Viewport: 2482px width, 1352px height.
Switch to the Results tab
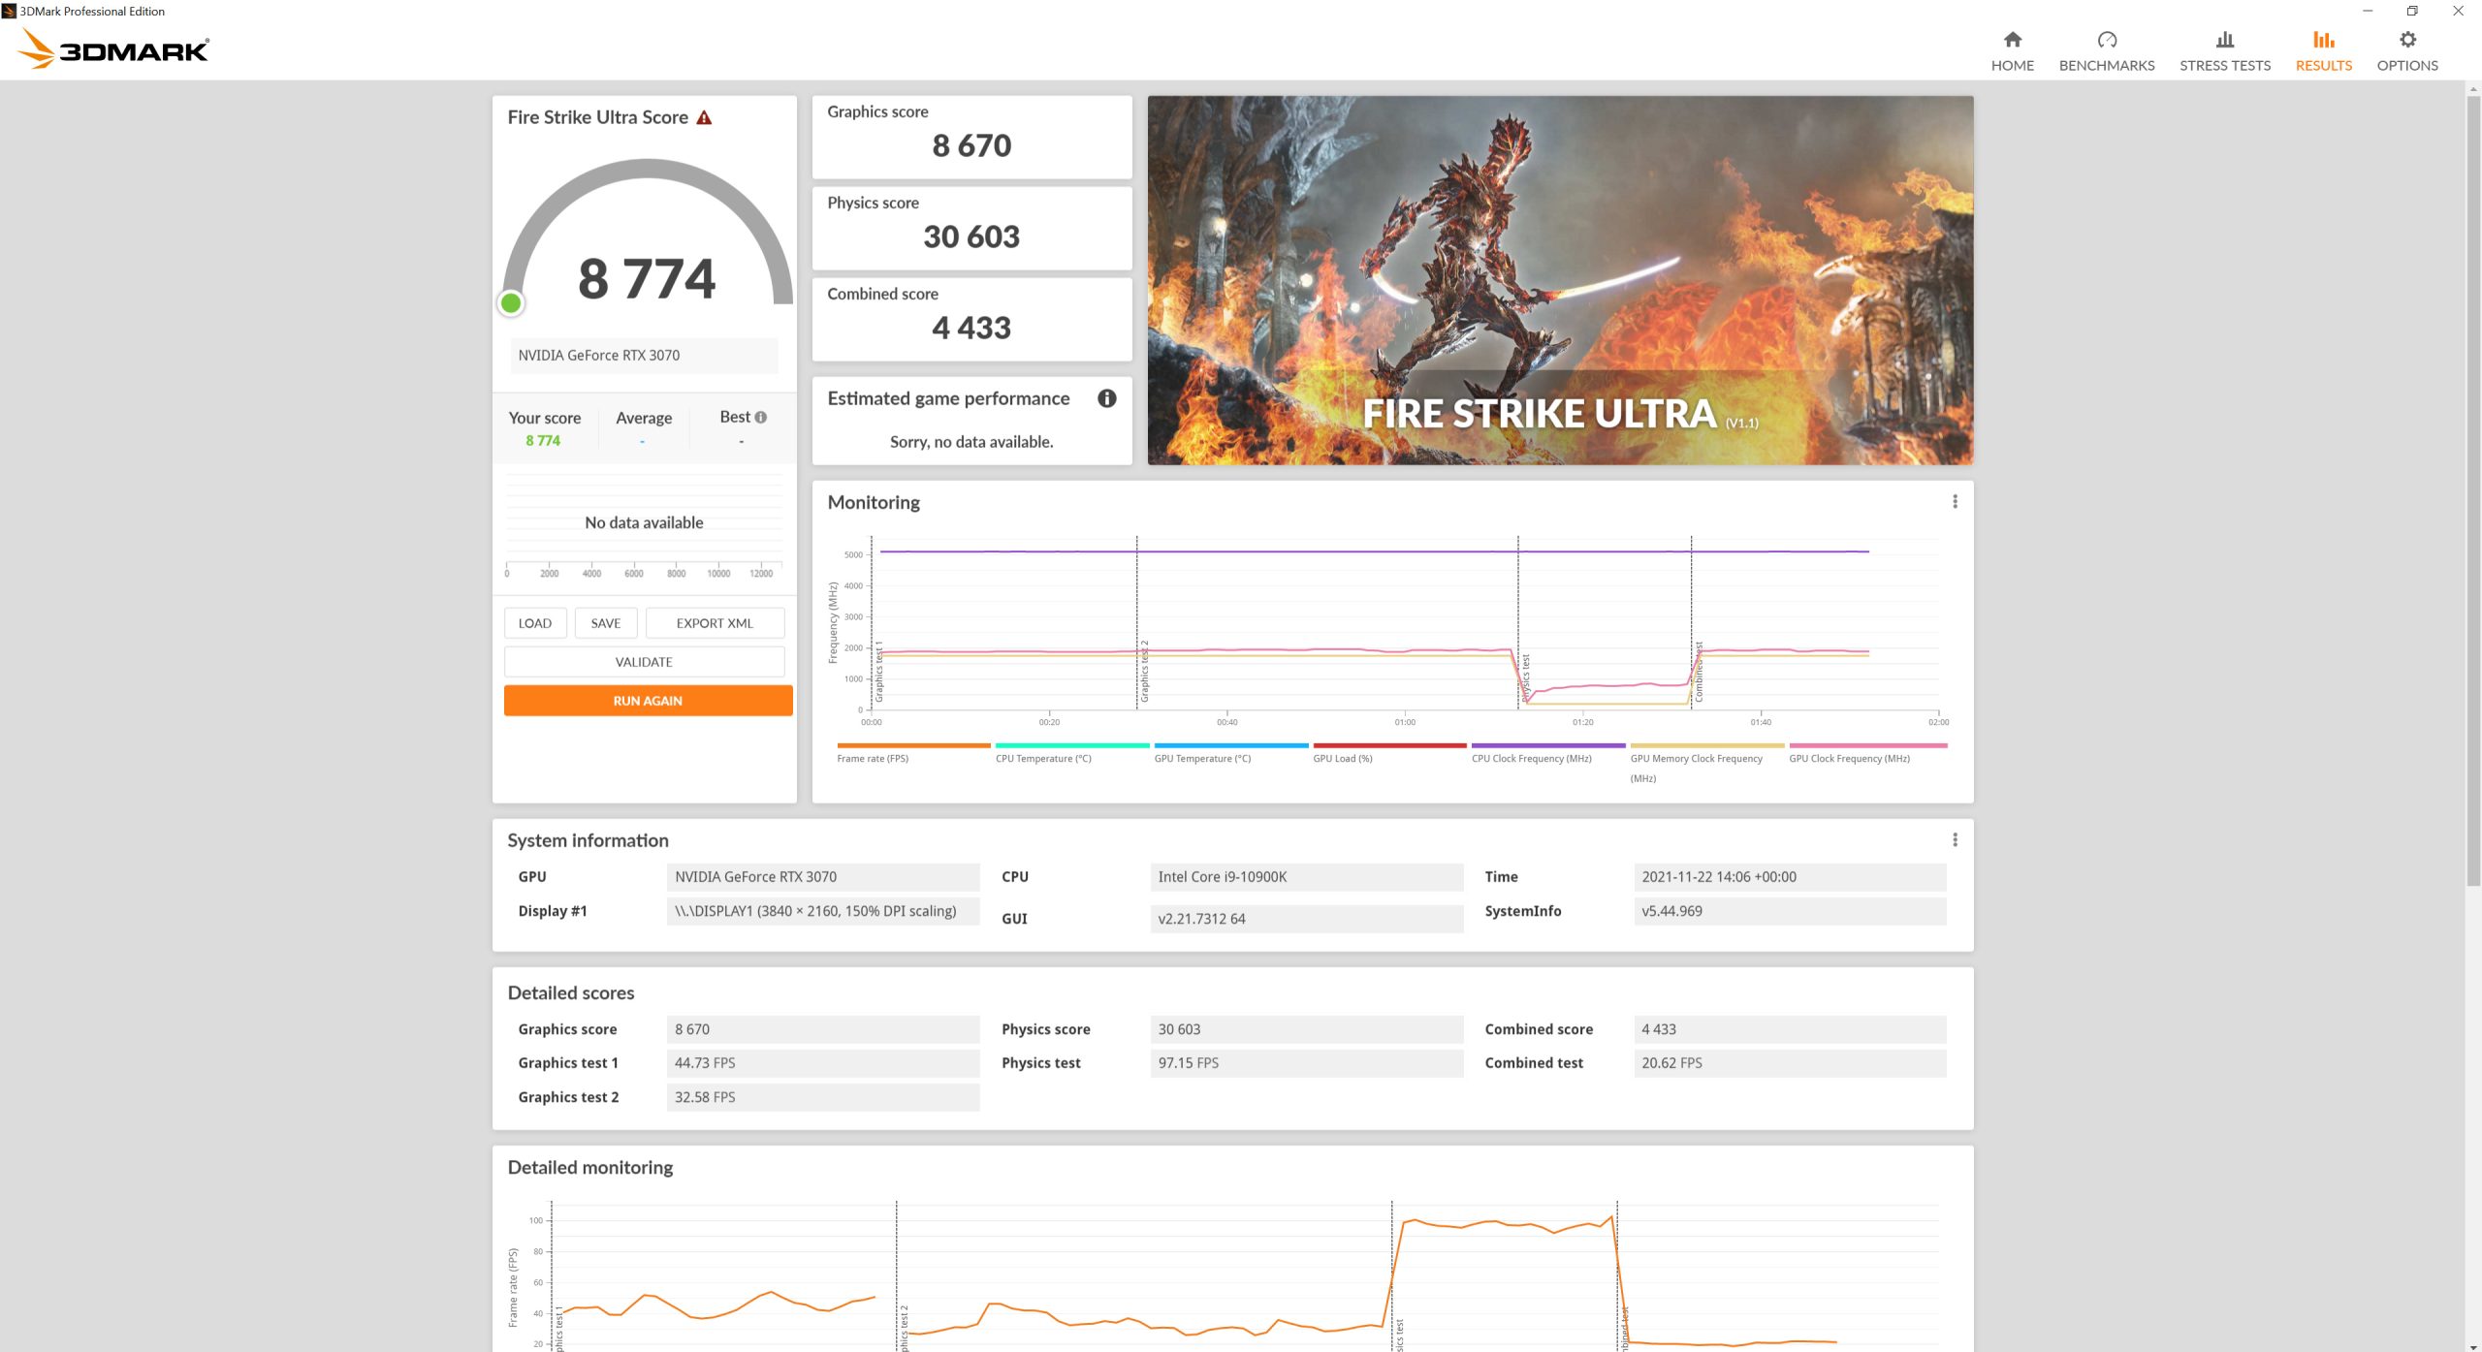pos(2323,50)
